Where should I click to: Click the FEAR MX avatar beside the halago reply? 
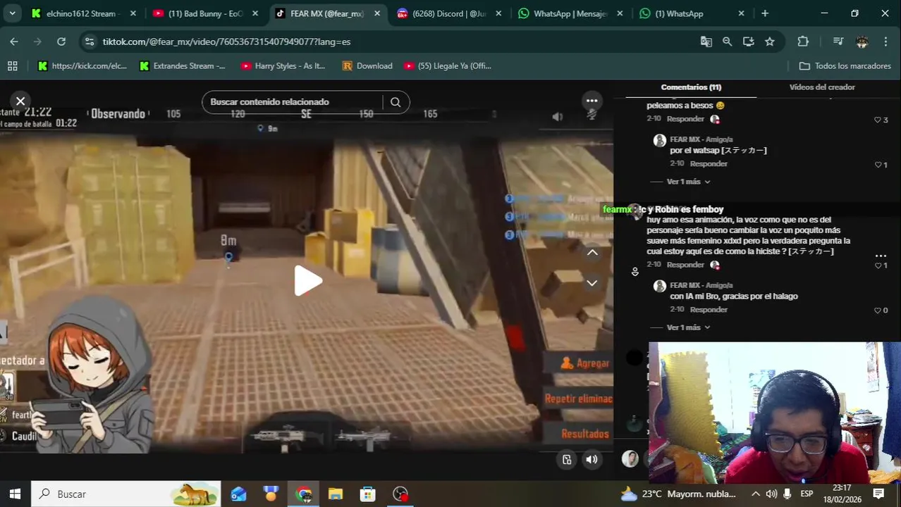(x=659, y=286)
